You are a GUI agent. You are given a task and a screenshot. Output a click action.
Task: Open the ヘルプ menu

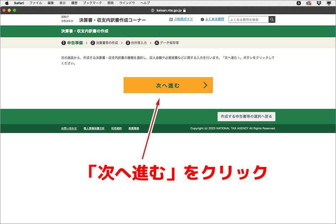[x=145, y=3]
